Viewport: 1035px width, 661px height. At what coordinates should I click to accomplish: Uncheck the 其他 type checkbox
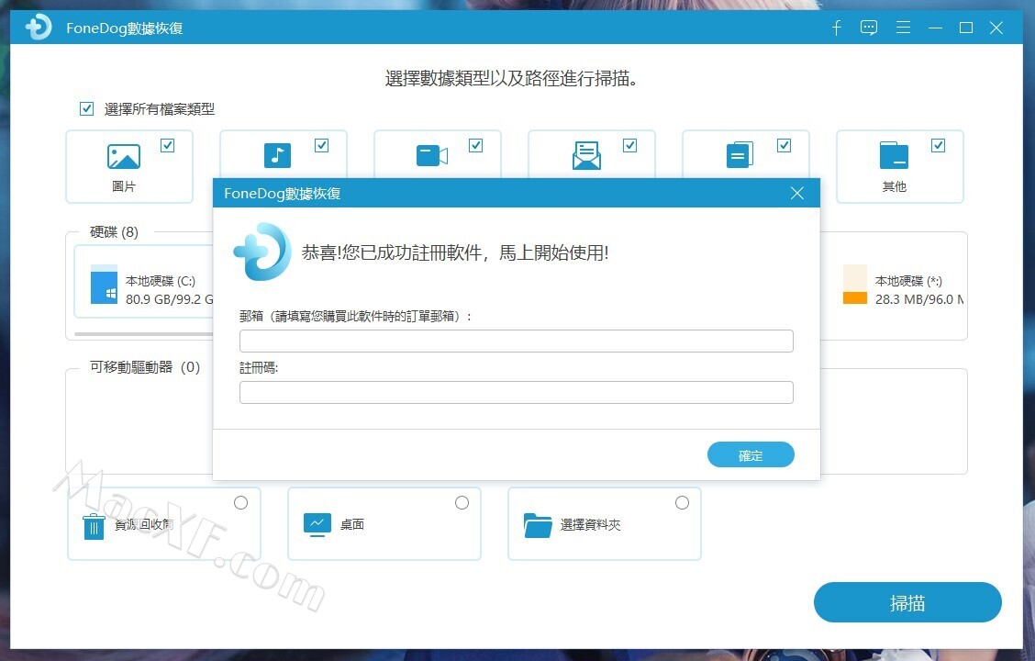(x=938, y=145)
